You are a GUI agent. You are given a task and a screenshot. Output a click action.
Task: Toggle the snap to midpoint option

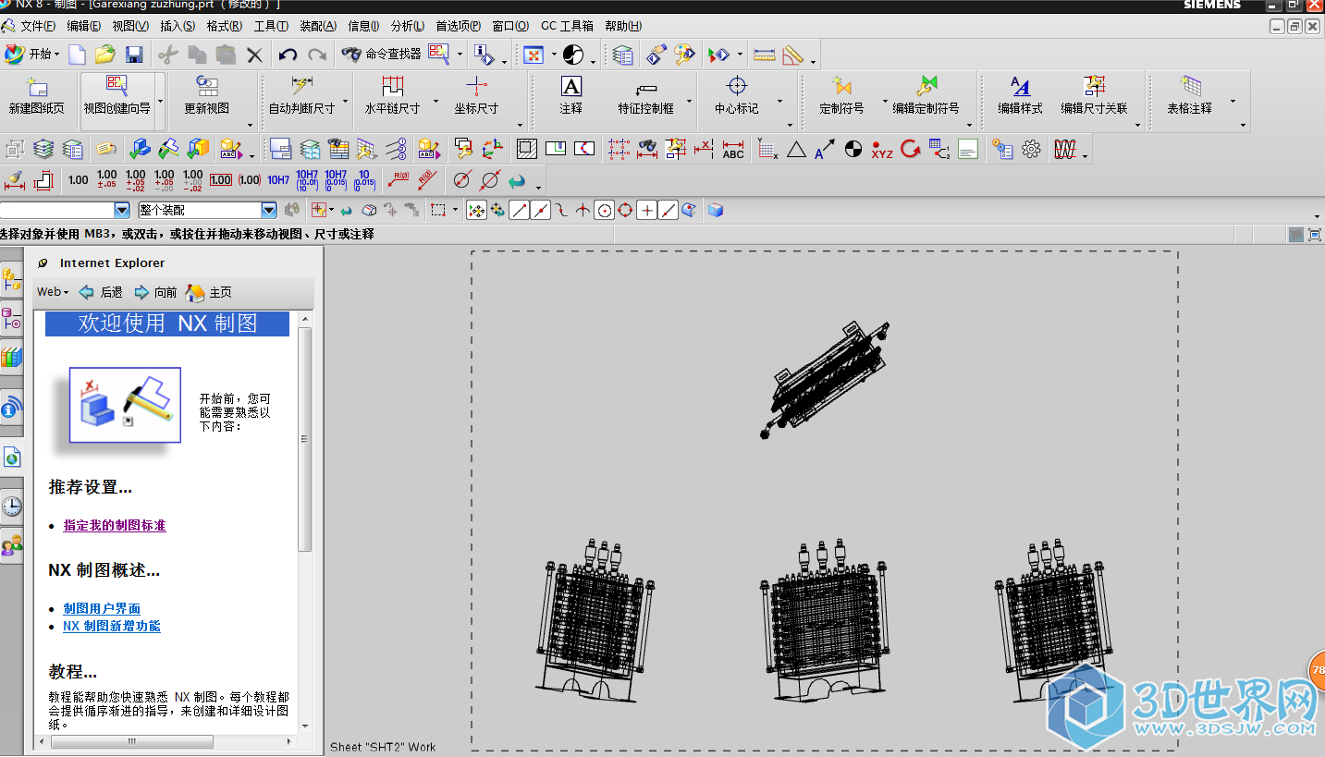pyautogui.click(x=541, y=211)
